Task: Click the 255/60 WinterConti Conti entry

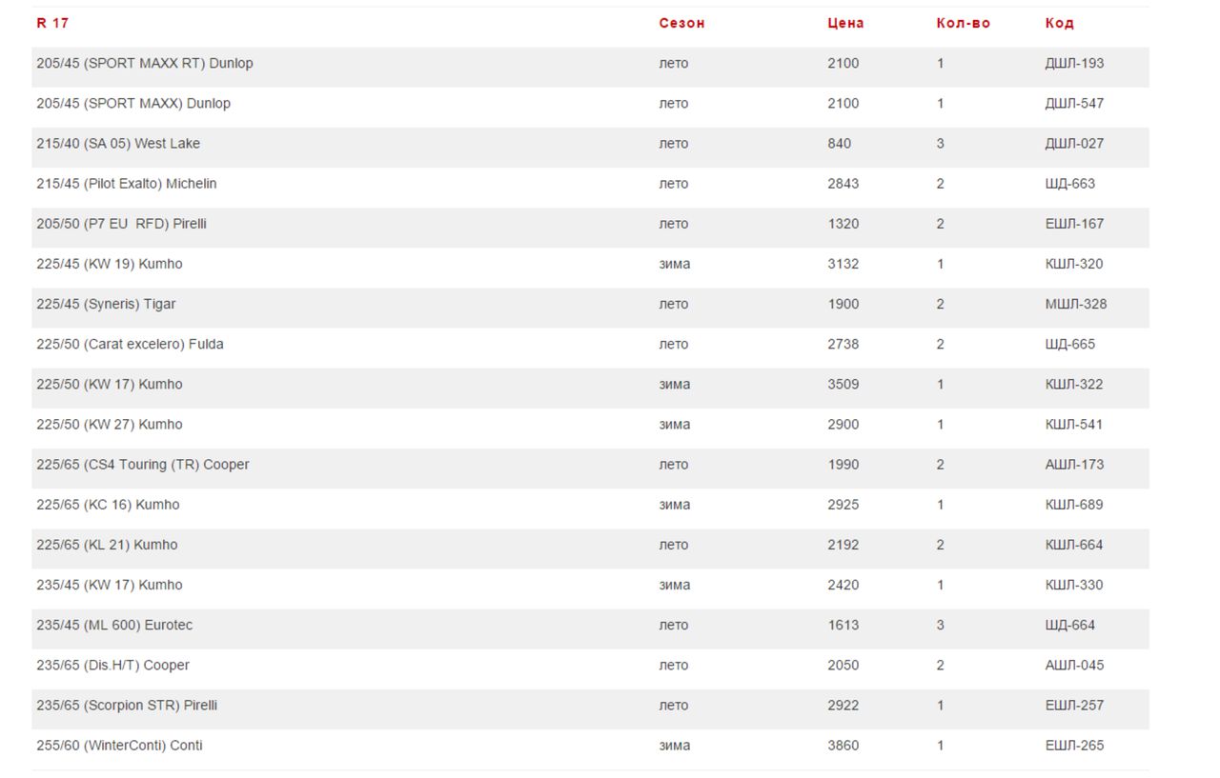Action: pyautogui.click(x=119, y=746)
